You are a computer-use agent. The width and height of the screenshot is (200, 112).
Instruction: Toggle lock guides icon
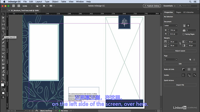(x=189, y=75)
